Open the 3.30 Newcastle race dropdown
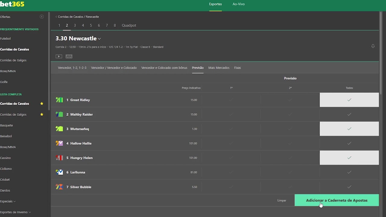Image resolution: width=386 pixels, height=217 pixels. [78, 39]
